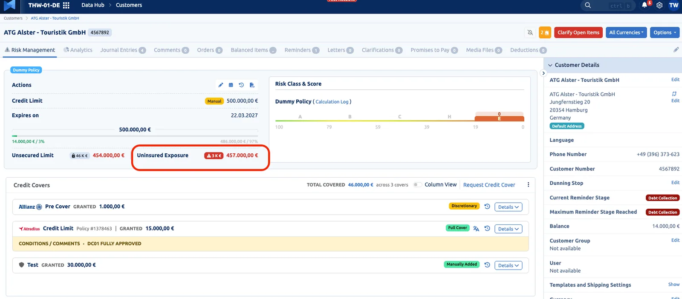This screenshot has width=682, height=299.
Task: Expand Details for Allianz Pre Cover
Action: coord(509,207)
